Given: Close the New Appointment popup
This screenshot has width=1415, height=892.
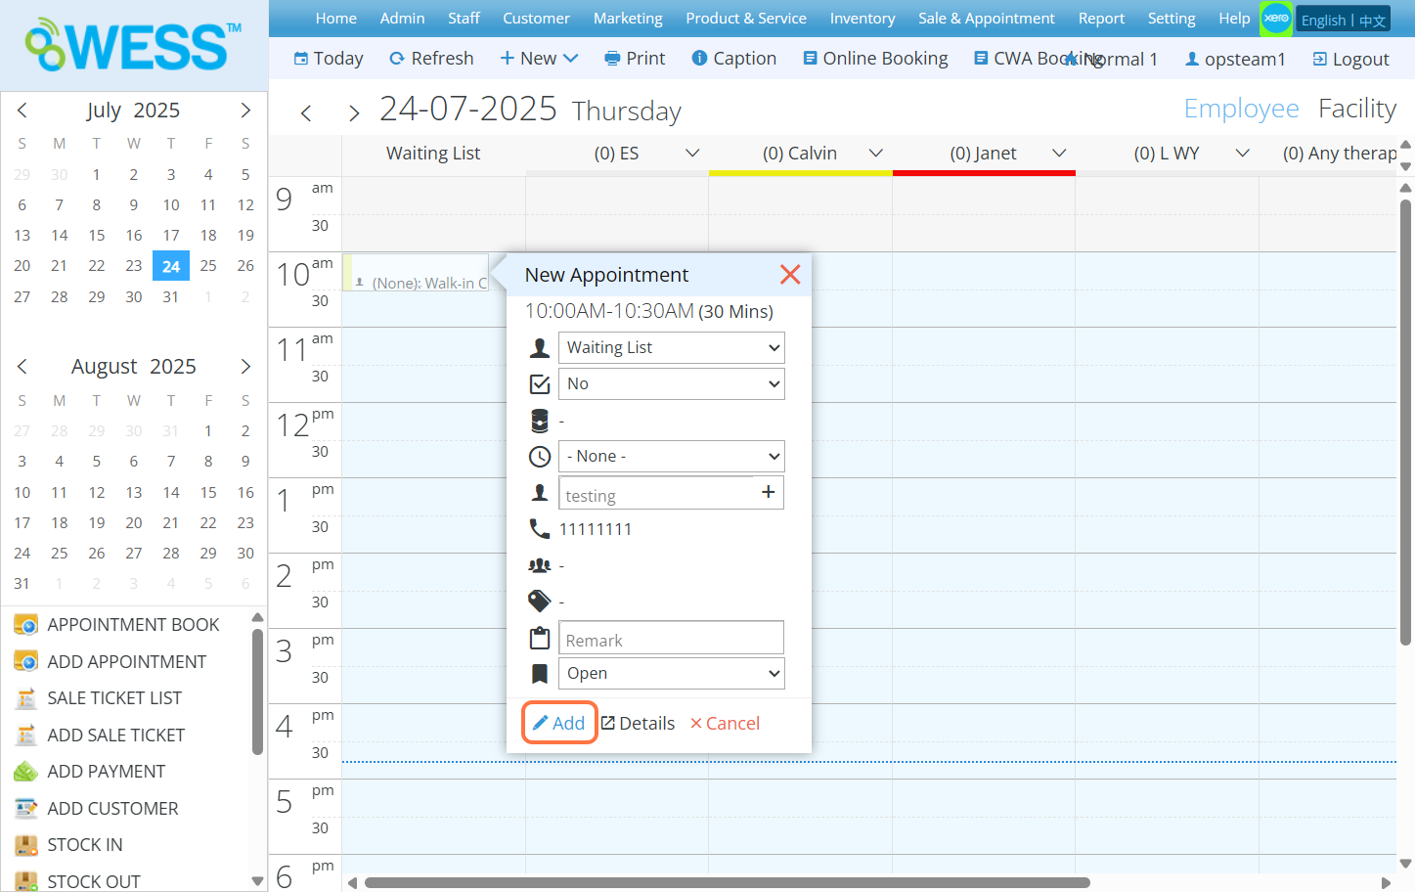Looking at the screenshot, I should coord(790,275).
